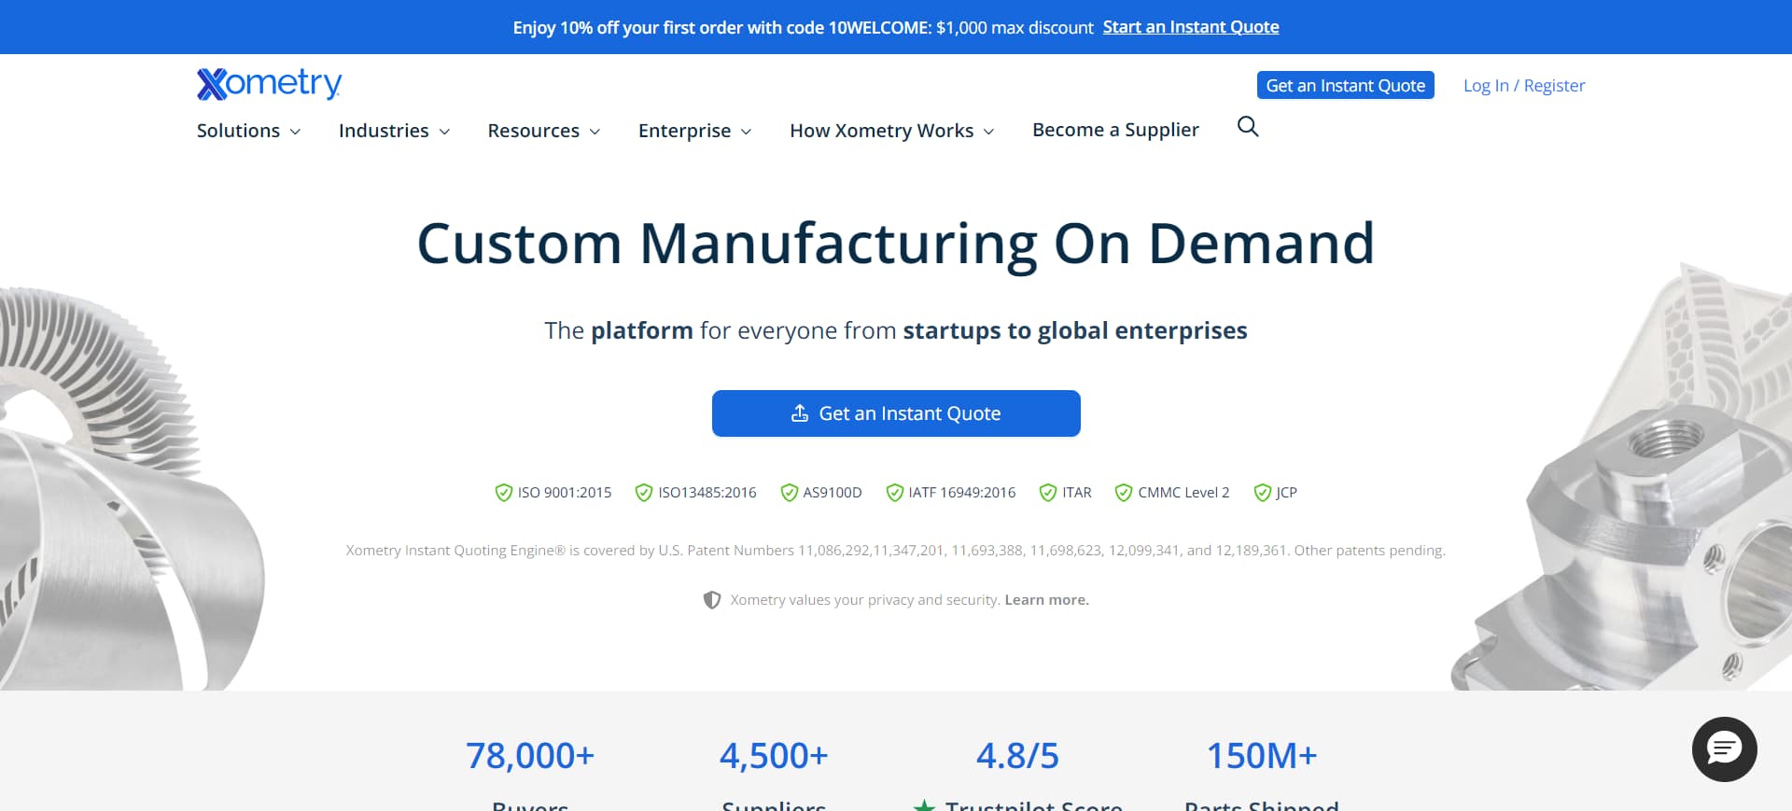Open the chat bubble widget

point(1724,748)
